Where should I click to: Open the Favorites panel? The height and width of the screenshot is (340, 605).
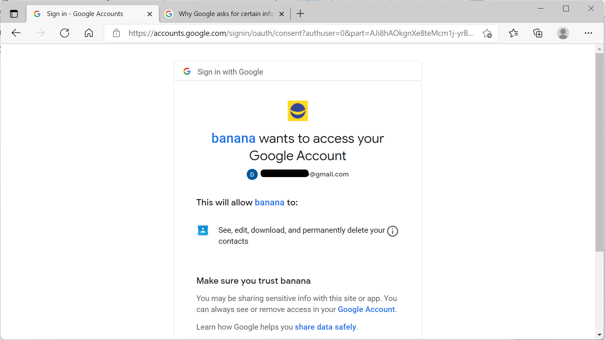click(513, 33)
